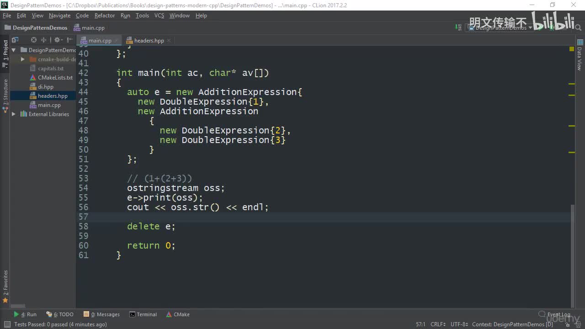Open the Edit menu

point(21,16)
